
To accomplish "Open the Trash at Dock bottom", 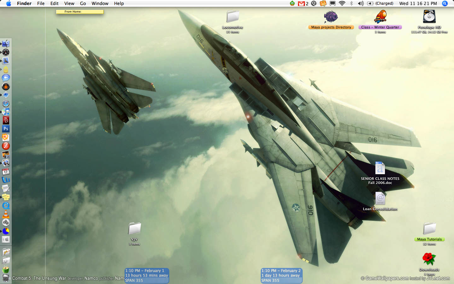I will click(x=6, y=278).
